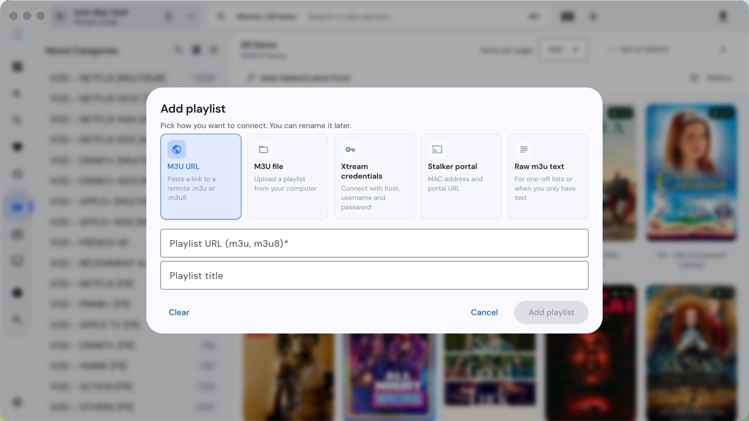Viewport: 749px width, 421px height.
Task: Click the Clear link in the dialog
Action: (x=179, y=312)
